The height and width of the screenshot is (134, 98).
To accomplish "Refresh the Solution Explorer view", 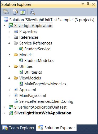I will click(x=23, y=12).
